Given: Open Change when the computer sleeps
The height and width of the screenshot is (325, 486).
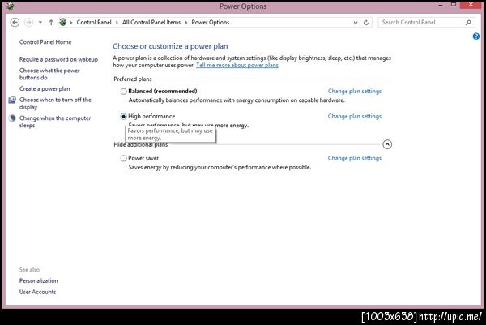Looking at the screenshot, I should coord(55,122).
